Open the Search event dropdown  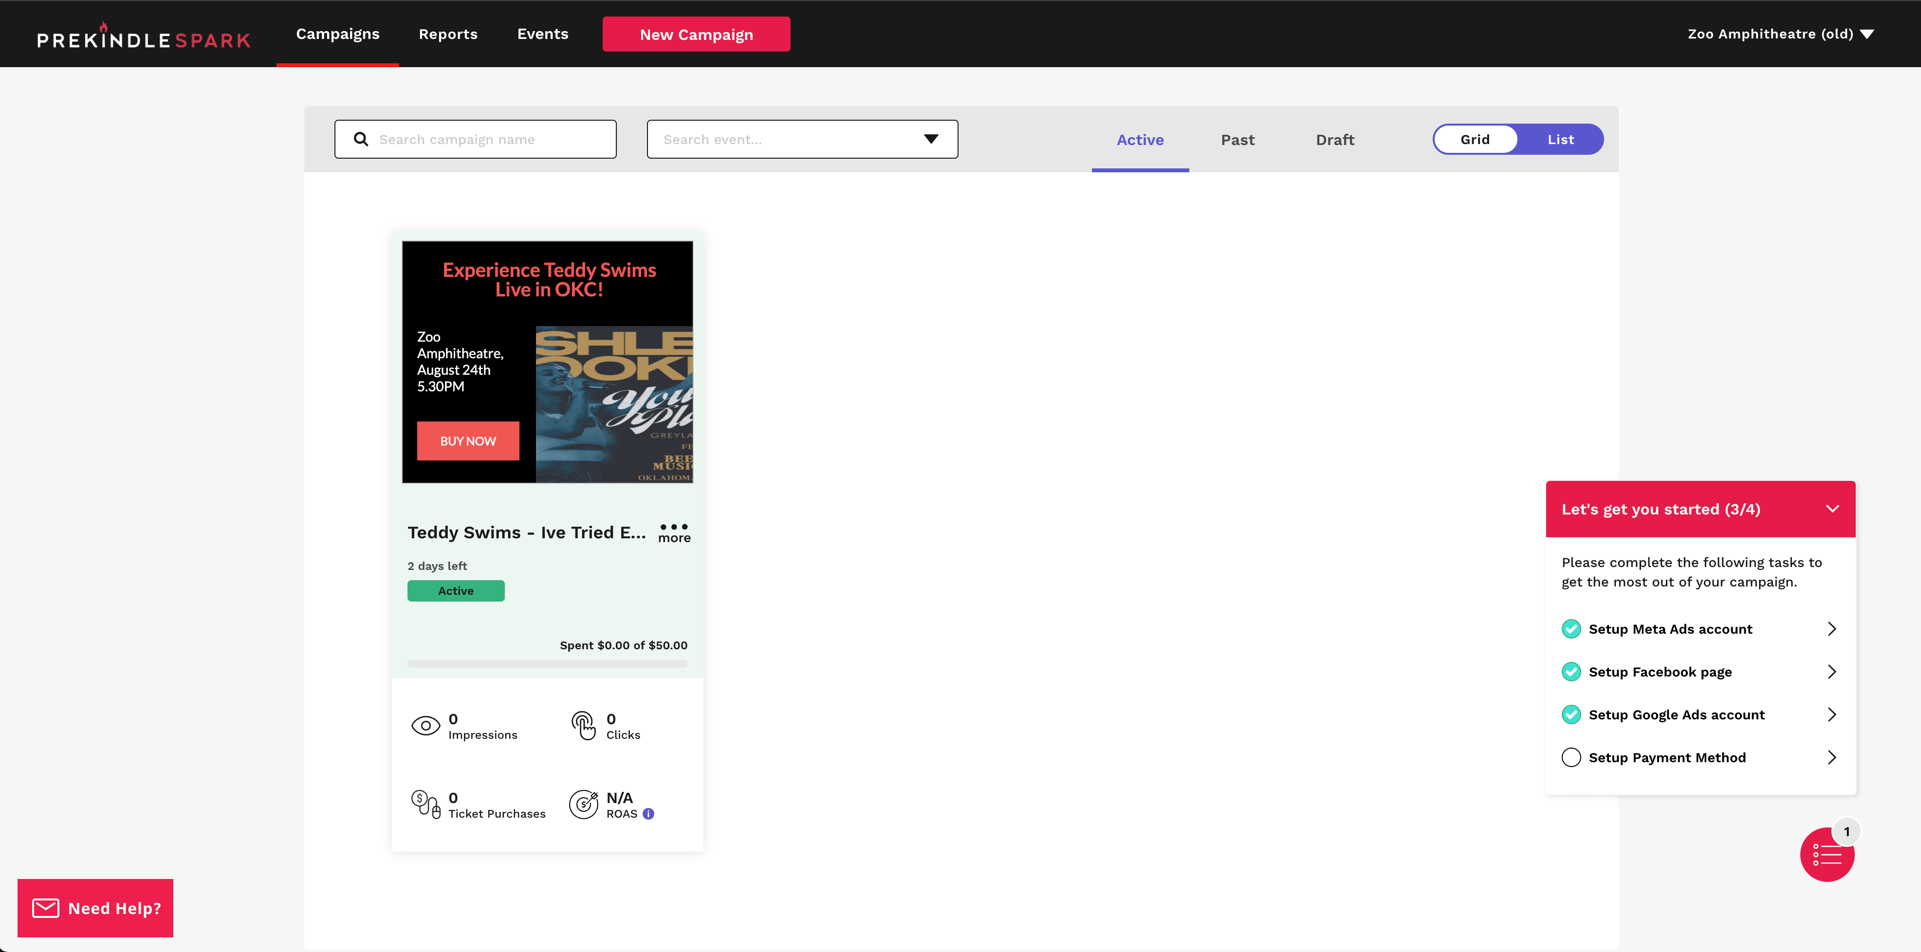click(x=802, y=139)
